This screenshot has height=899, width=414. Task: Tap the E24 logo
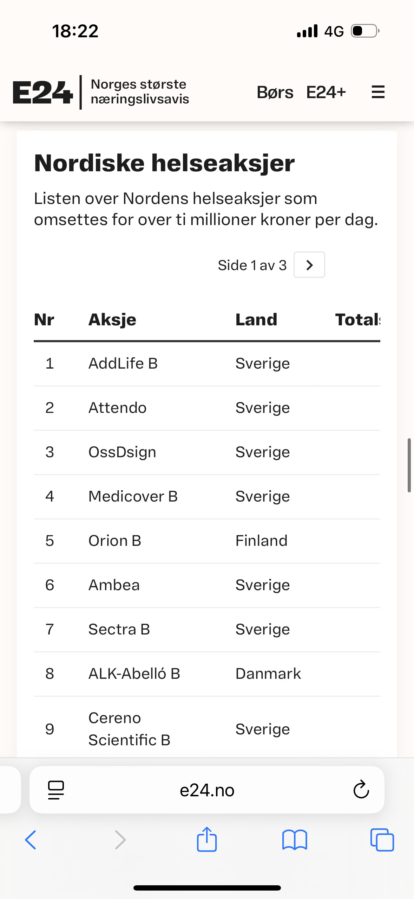(42, 93)
